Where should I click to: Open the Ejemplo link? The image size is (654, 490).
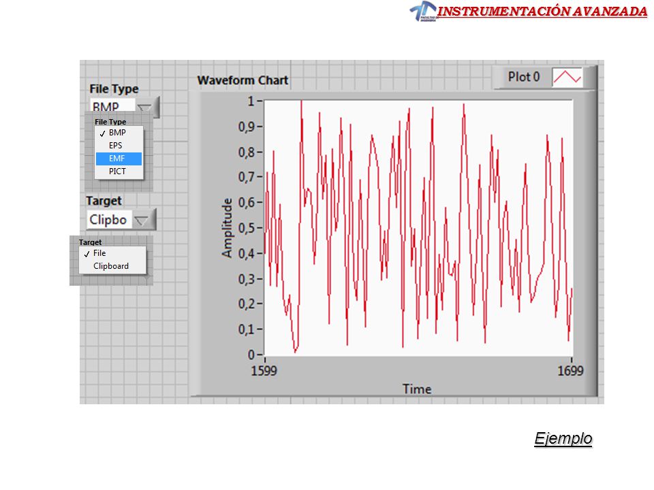(x=563, y=438)
